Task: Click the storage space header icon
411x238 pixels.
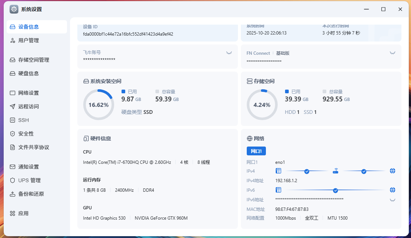Action: (249, 81)
